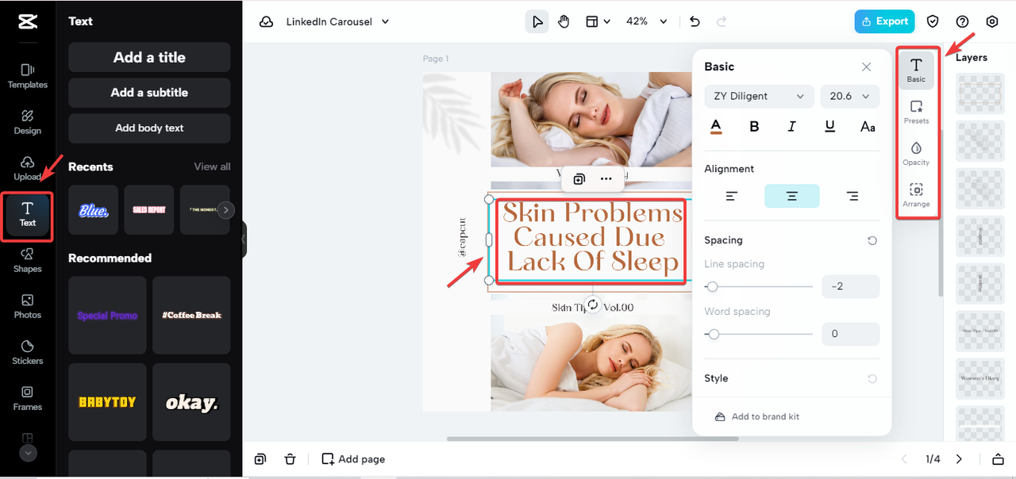The width and height of the screenshot is (1016, 479).
Task: Open the LinkedIn Carousel project name dropdown
Action: [337, 21]
